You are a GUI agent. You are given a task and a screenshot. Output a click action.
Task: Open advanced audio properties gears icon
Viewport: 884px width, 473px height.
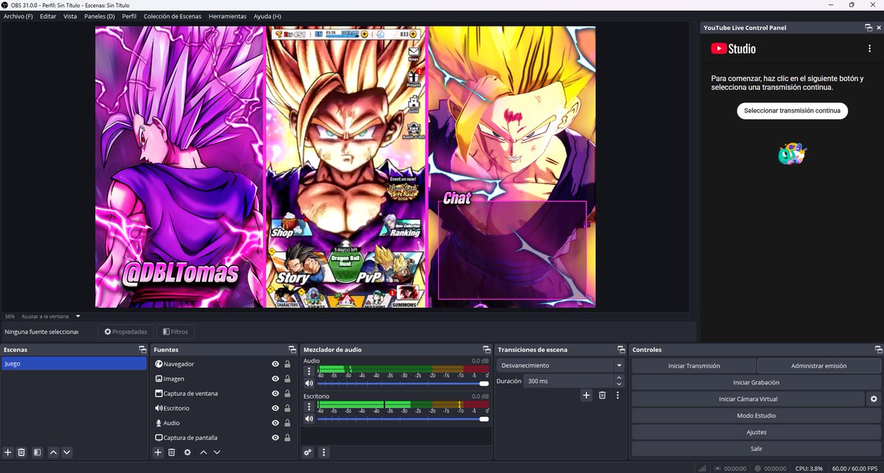pos(308,452)
